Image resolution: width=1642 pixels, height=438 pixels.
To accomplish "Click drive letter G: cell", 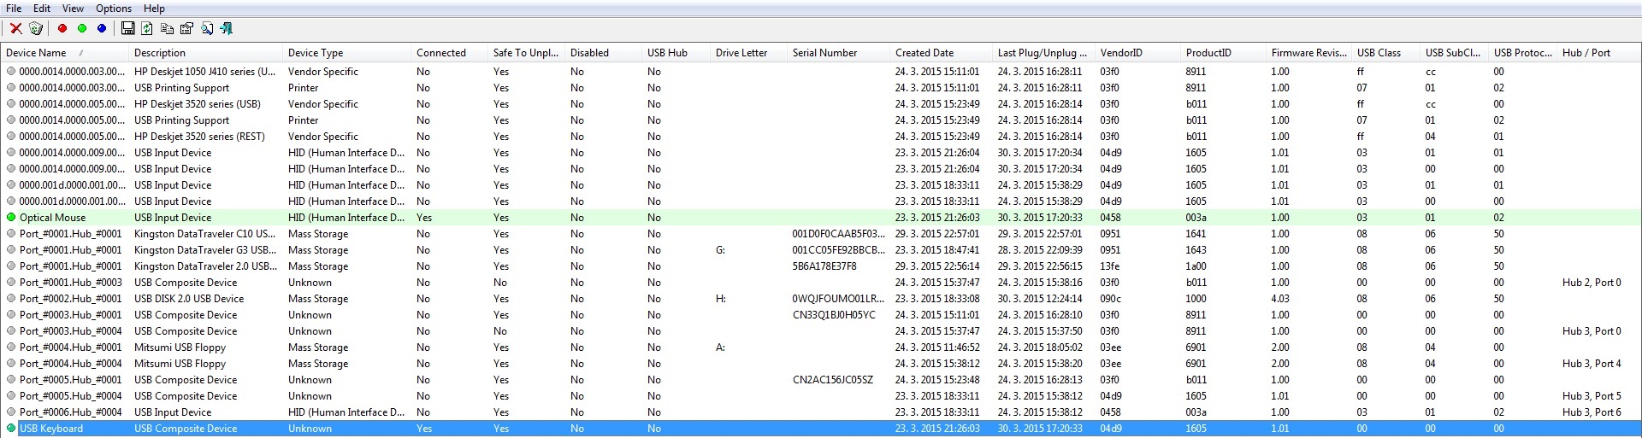I will [720, 249].
